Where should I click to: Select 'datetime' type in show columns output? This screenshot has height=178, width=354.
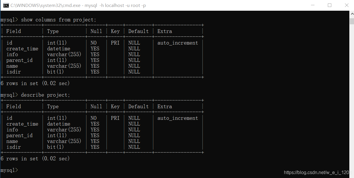point(59,49)
